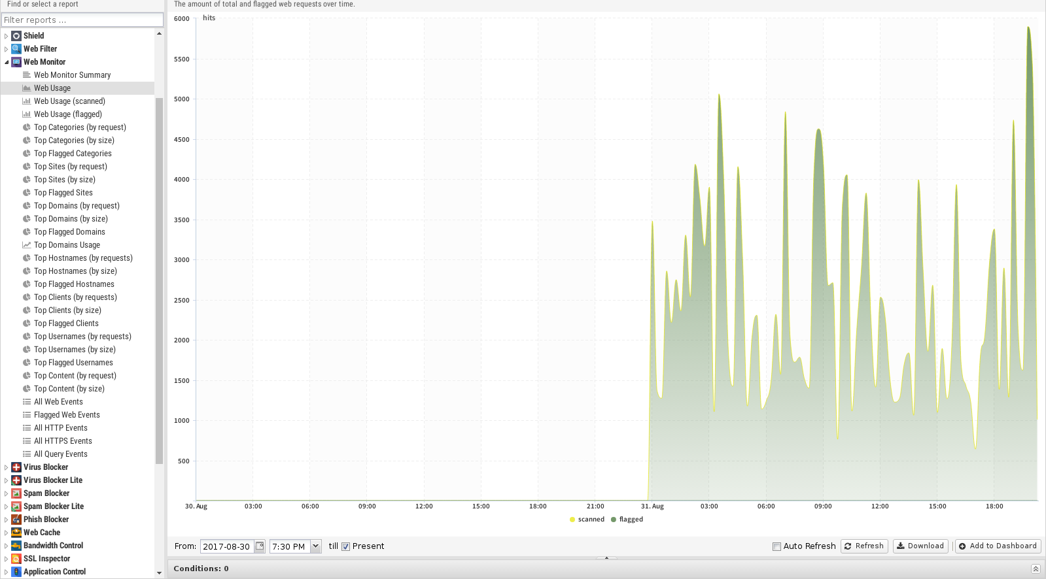1046x579 pixels.
Task: Click the Web Filter icon
Action: [x=16, y=49]
